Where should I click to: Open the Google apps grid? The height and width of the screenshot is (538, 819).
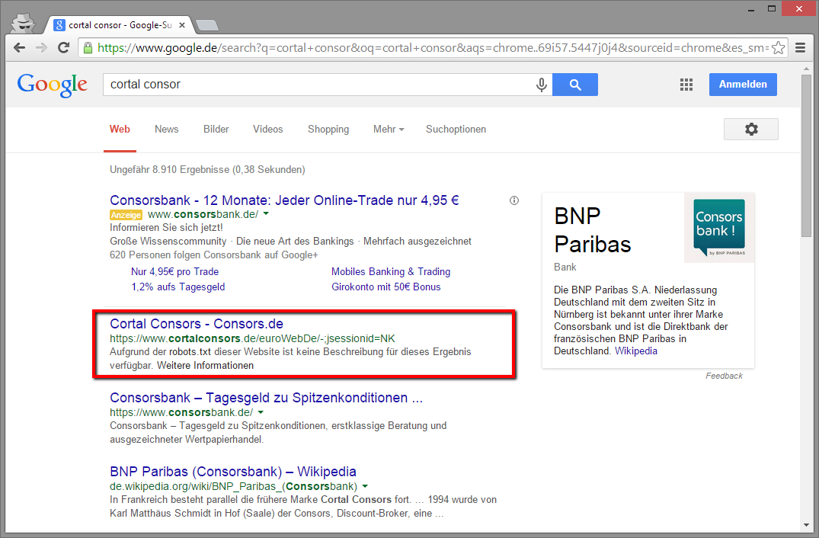tap(686, 85)
